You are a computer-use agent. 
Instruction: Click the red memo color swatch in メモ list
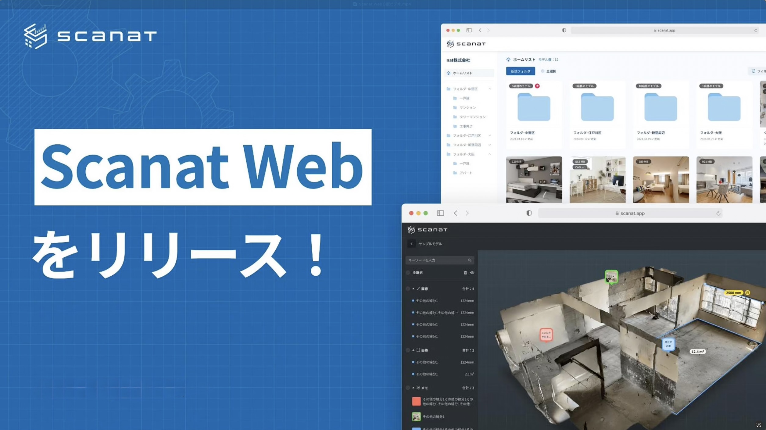coord(416,401)
